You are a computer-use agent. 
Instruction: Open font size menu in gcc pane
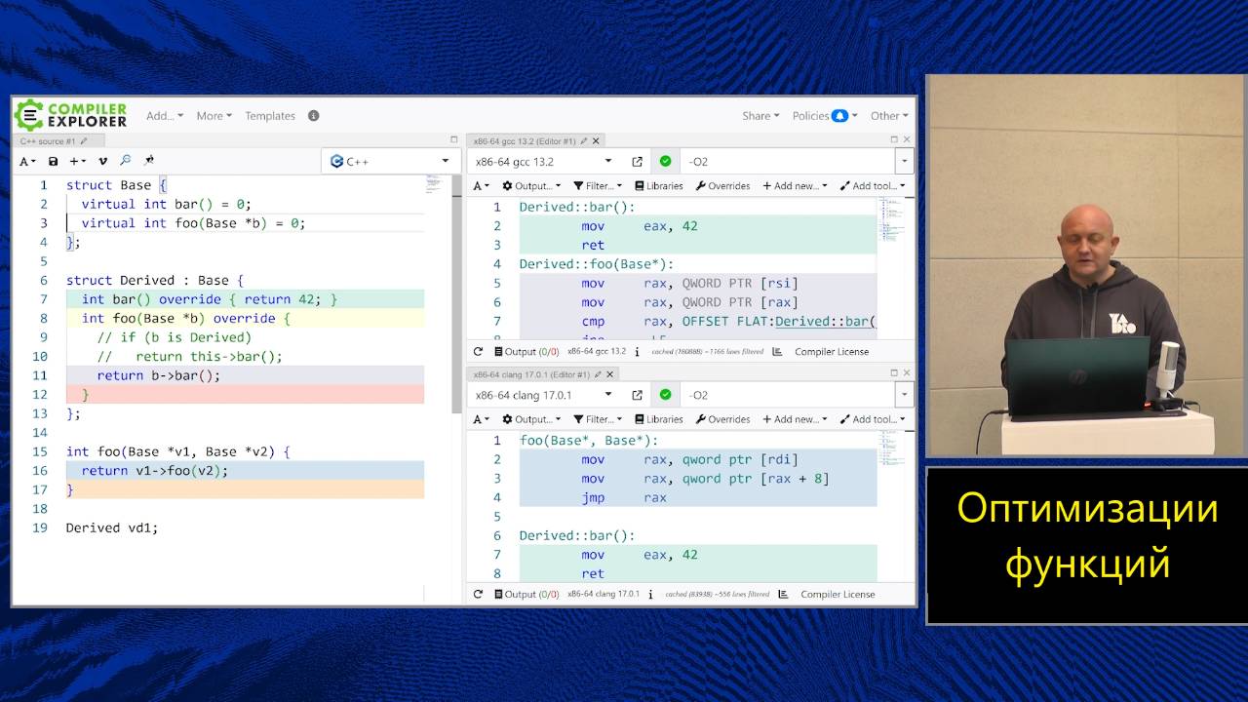[x=481, y=186]
